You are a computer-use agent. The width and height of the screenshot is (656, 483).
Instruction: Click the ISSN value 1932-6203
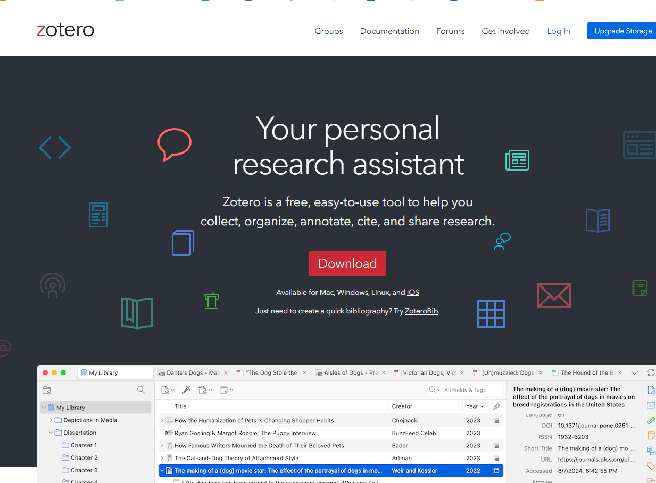[x=573, y=437]
